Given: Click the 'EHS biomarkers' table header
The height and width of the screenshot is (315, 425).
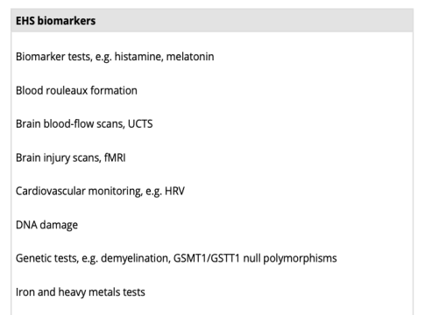Looking at the screenshot, I should click(55, 21).
